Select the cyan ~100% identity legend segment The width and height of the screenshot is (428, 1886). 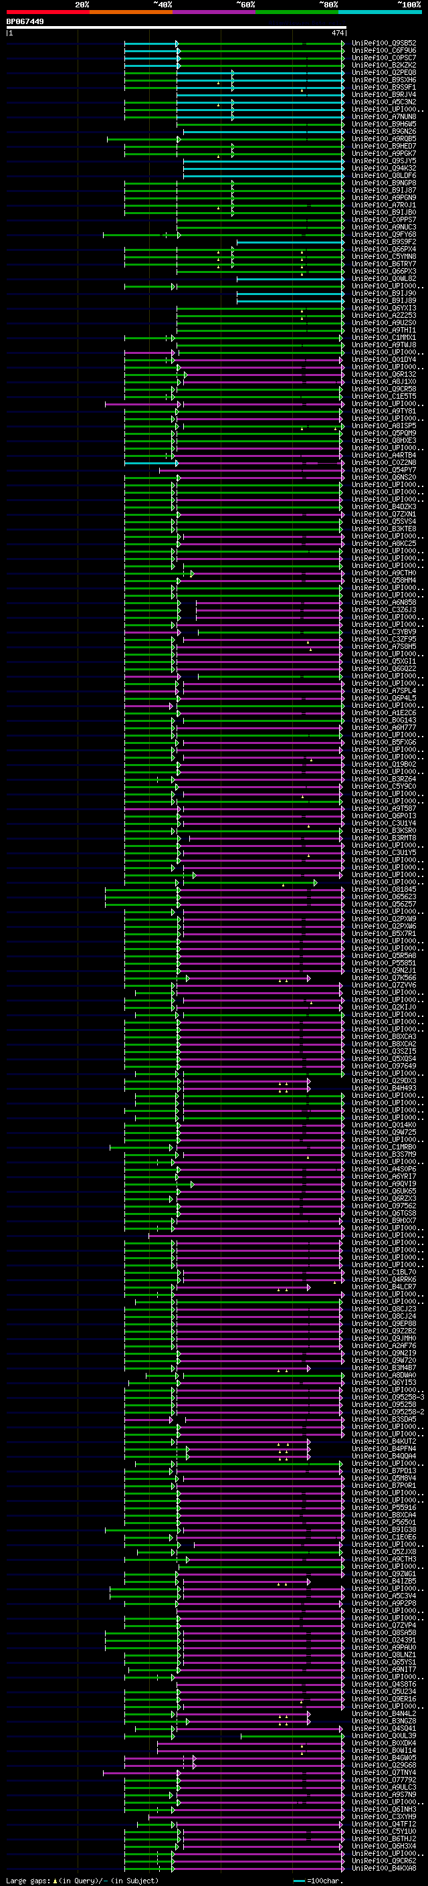[x=380, y=12]
